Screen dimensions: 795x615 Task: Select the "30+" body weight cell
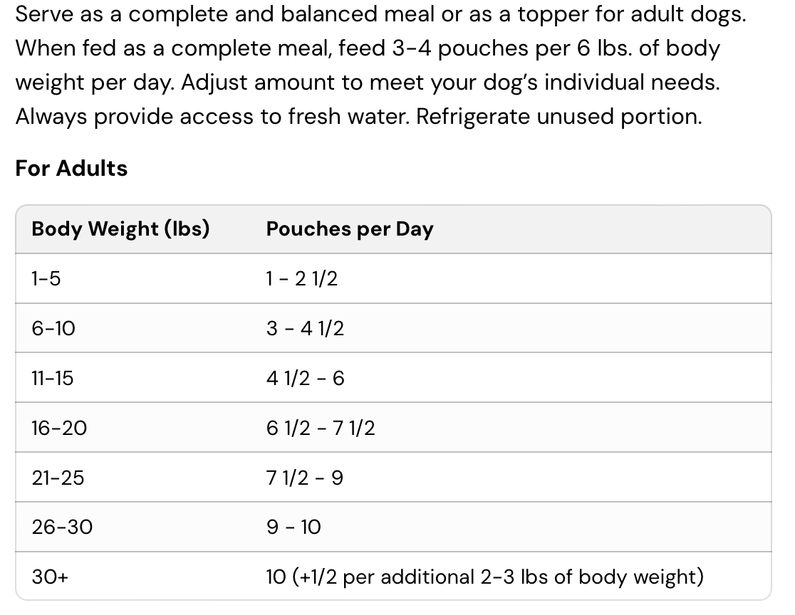click(50, 577)
